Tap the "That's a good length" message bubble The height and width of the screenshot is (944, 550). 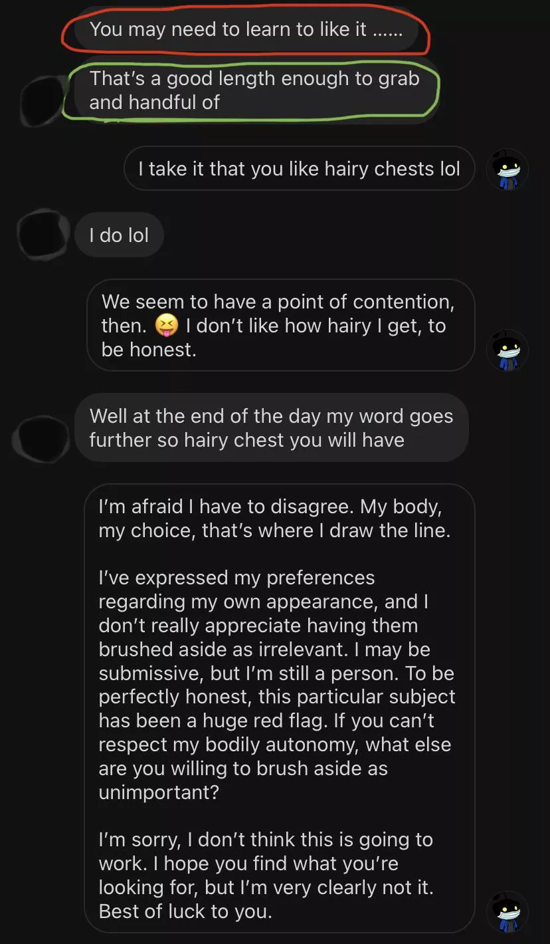tap(252, 90)
